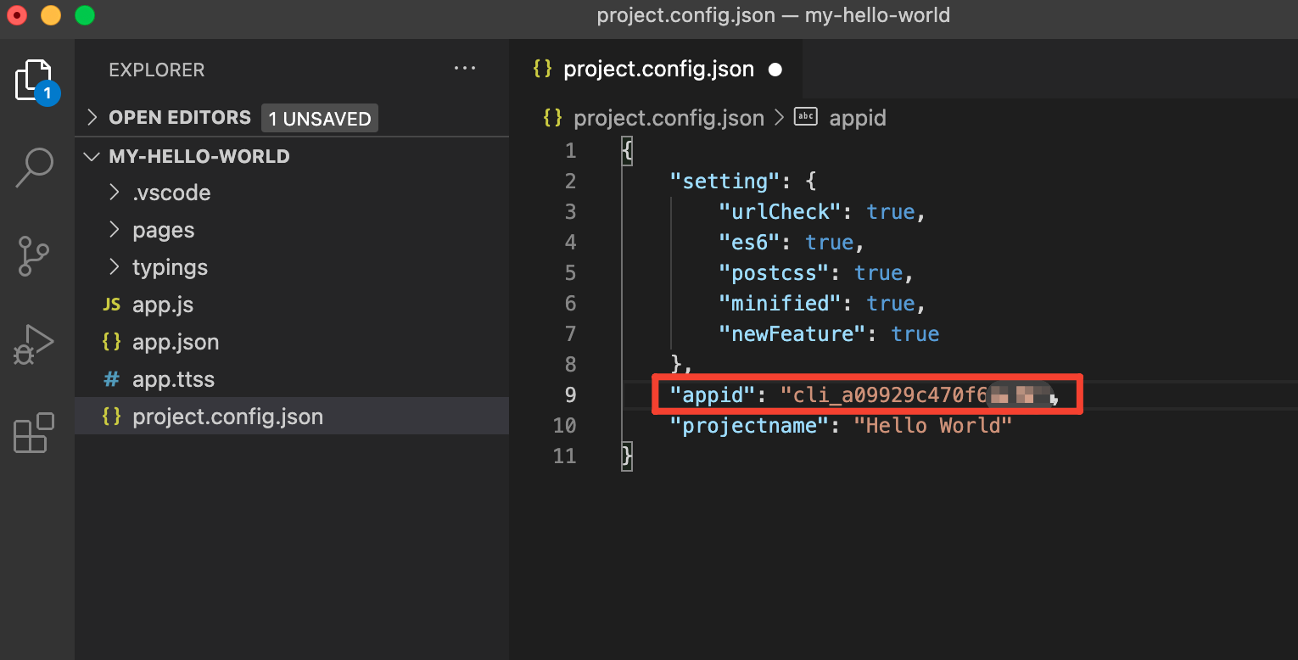Open the Extensions view icon
1298x660 pixels.
pos(34,433)
